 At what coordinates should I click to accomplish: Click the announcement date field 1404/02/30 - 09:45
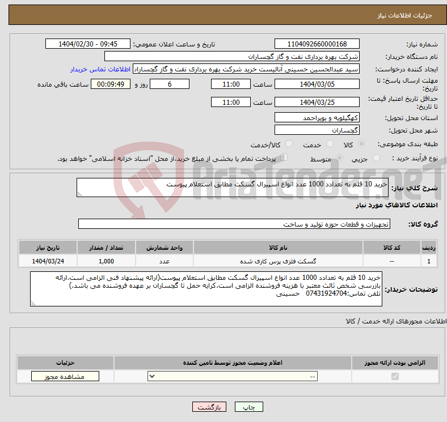point(88,44)
